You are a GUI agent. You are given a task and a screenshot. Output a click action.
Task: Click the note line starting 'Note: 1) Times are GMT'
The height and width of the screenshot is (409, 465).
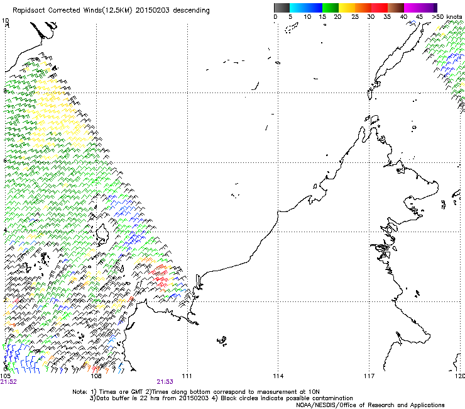pos(195,392)
